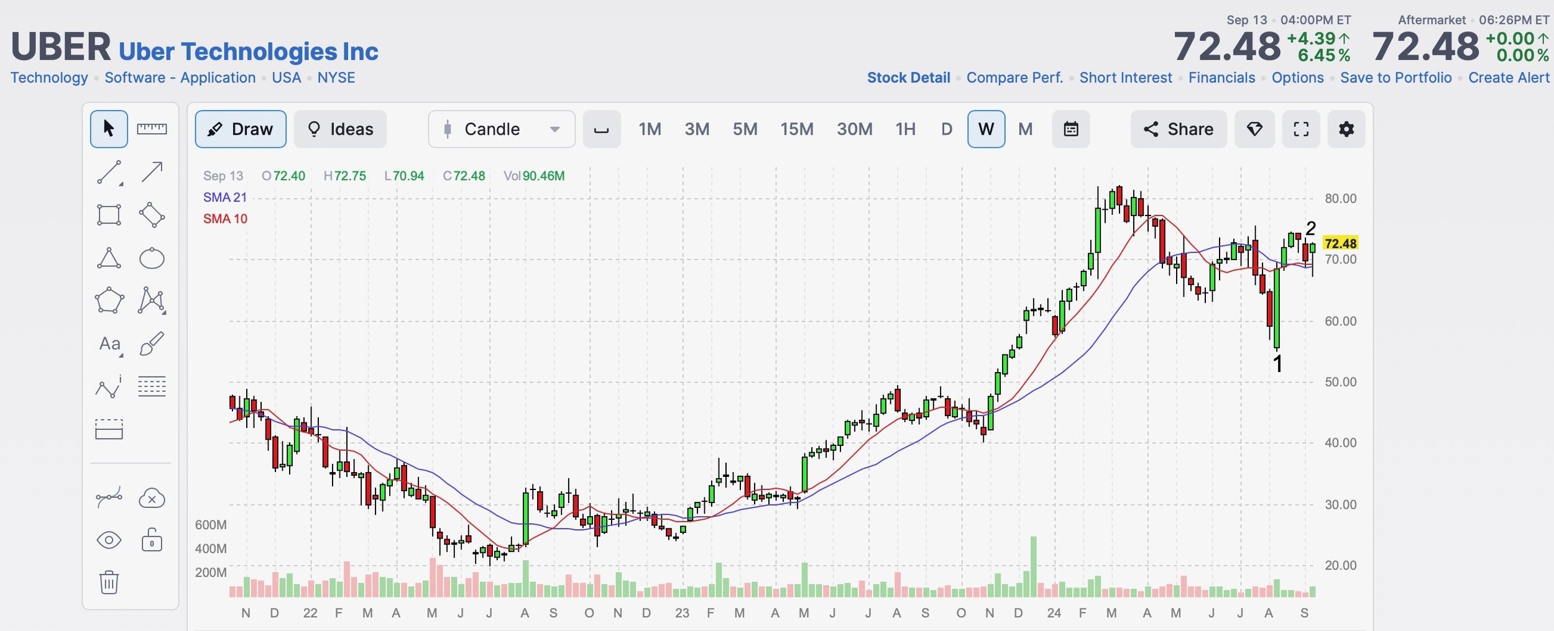Select the ruler measure tool

(x=152, y=129)
